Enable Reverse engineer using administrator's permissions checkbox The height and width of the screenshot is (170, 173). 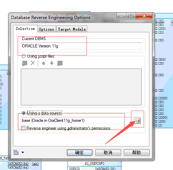(x=23, y=128)
